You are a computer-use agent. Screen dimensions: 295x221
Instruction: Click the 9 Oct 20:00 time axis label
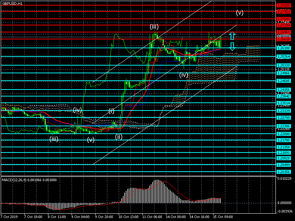(x=104, y=217)
